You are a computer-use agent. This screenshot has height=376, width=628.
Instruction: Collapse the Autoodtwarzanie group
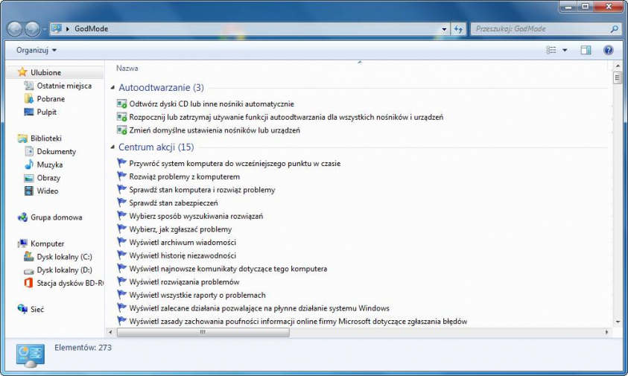click(112, 88)
